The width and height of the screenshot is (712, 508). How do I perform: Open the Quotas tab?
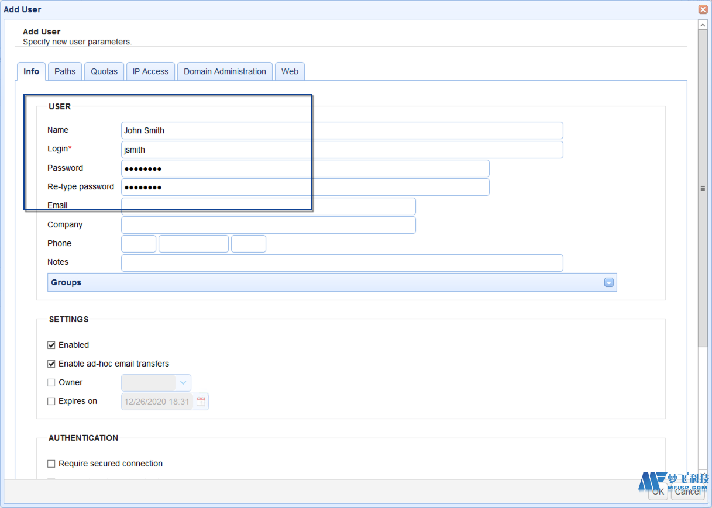point(104,71)
